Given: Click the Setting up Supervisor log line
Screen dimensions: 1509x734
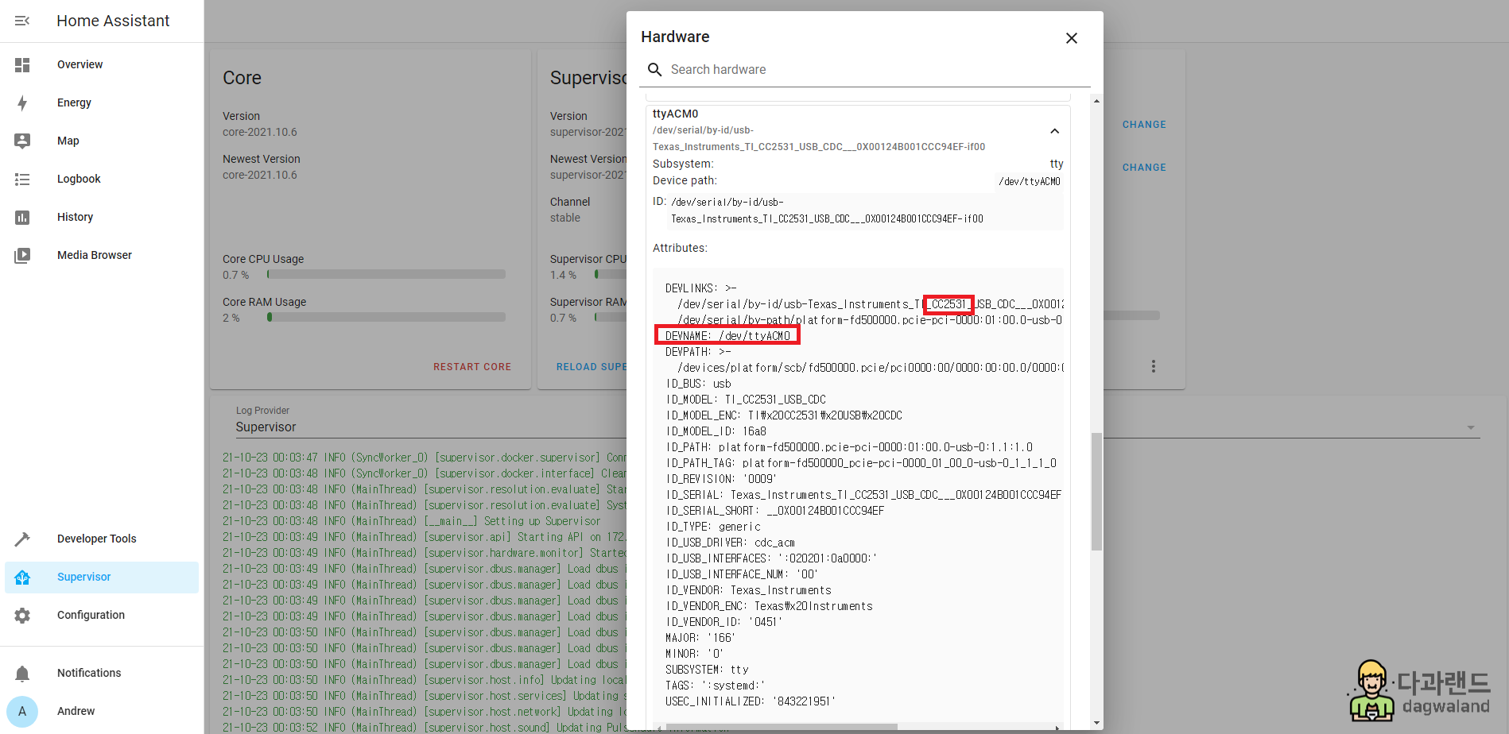Looking at the screenshot, I should tap(412, 521).
